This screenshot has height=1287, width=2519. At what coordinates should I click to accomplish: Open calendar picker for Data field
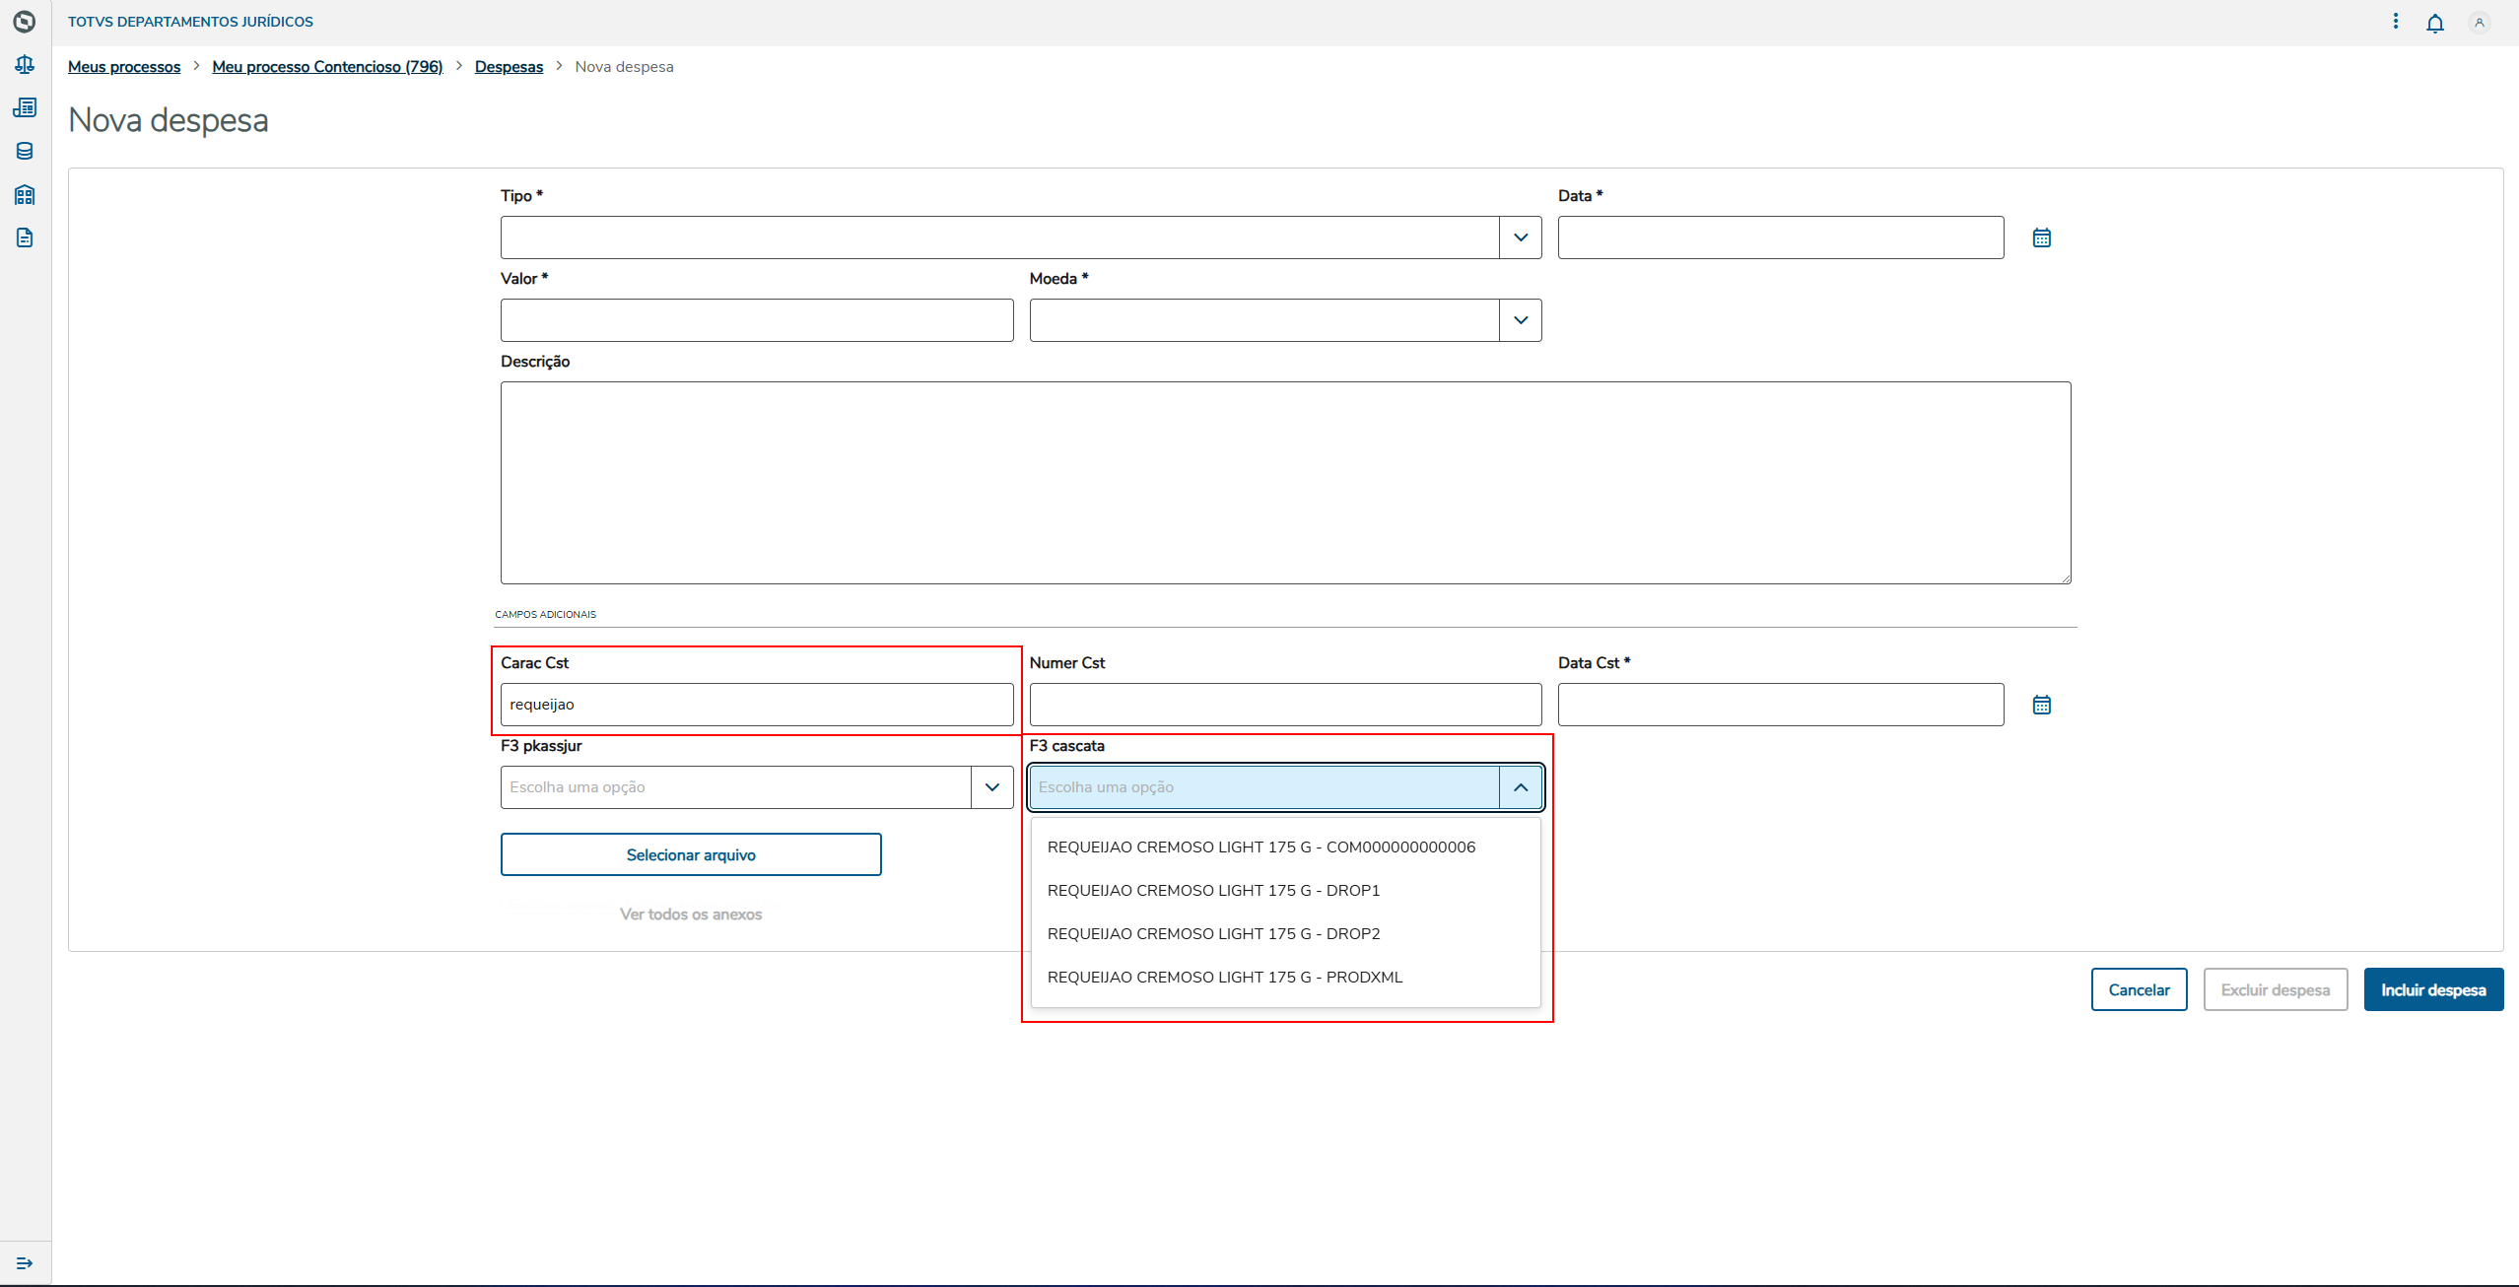click(x=2041, y=237)
